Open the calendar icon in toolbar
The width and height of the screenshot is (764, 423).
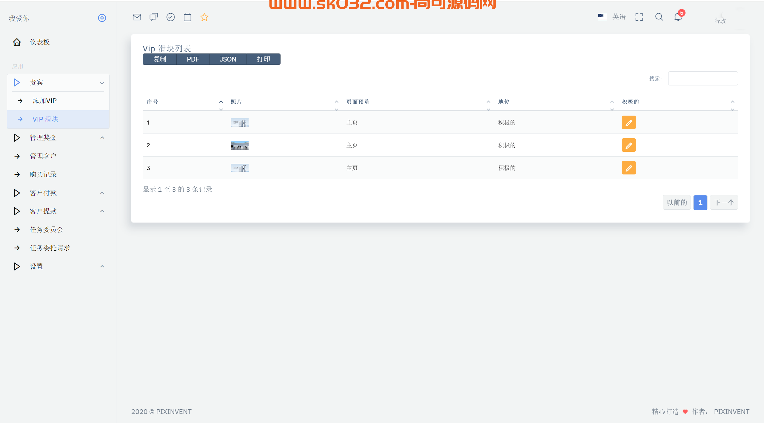pyautogui.click(x=187, y=17)
